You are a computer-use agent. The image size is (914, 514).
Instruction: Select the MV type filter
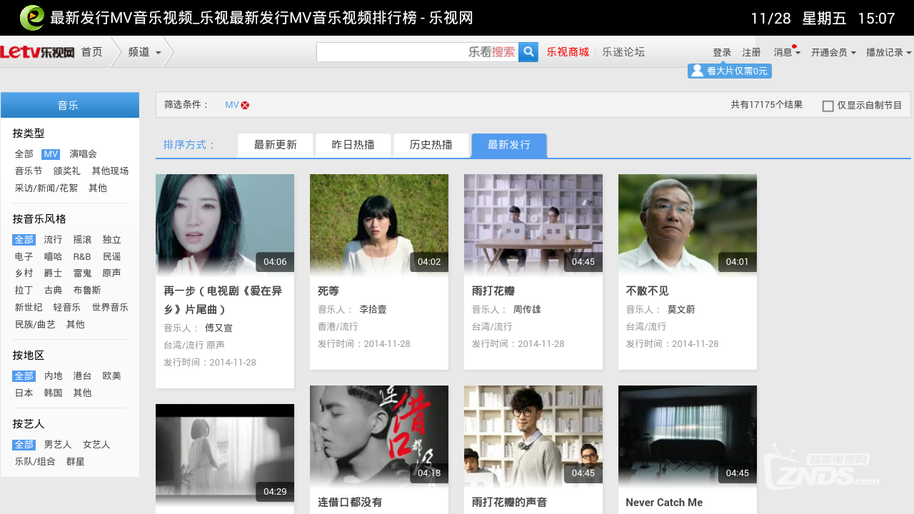[50, 153]
